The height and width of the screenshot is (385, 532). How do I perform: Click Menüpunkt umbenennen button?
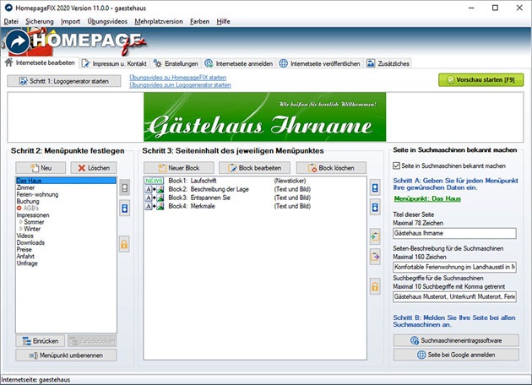tap(66, 355)
